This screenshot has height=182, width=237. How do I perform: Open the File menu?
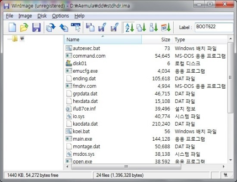point(9,16)
